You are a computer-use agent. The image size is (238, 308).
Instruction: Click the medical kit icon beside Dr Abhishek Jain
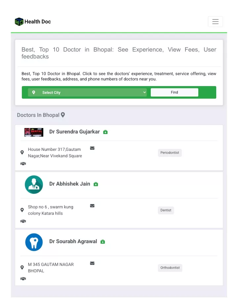(96, 184)
